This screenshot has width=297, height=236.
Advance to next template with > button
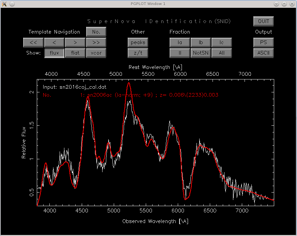pyautogui.click(x=75, y=42)
